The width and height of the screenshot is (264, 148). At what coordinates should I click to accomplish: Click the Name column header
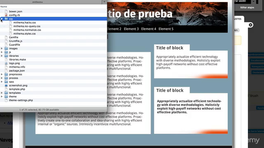4,7
